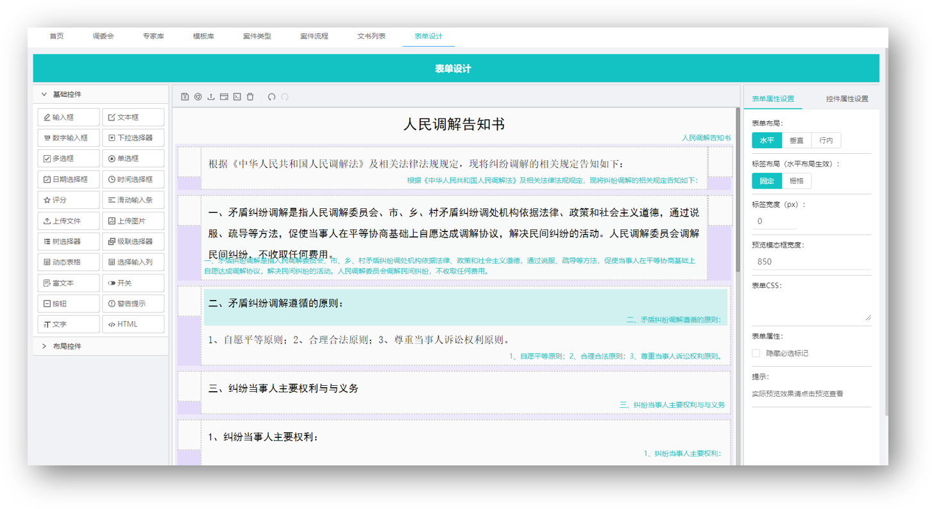Choose the 树选择器 widget
The height and width of the screenshot is (509, 932).
(x=69, y=242)
